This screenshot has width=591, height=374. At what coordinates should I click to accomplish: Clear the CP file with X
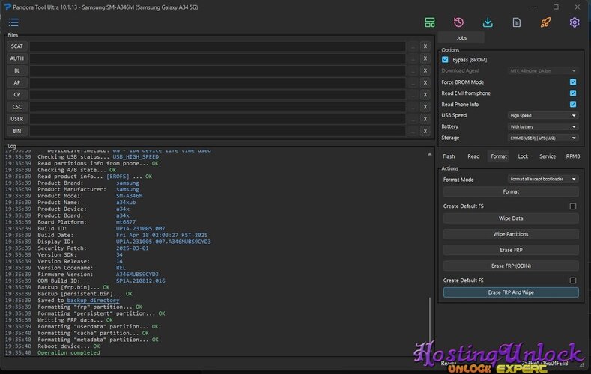point(425,95)
